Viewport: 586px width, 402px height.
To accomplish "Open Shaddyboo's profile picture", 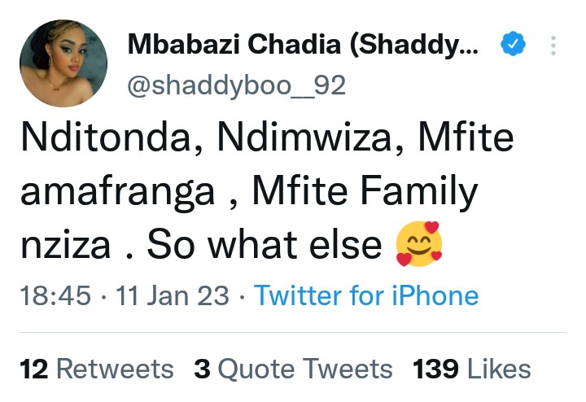I will click(63, 63).
